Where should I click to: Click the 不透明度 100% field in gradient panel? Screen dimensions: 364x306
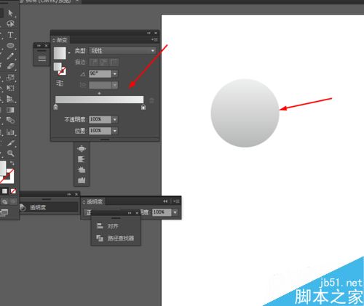[x=100, y=119]
